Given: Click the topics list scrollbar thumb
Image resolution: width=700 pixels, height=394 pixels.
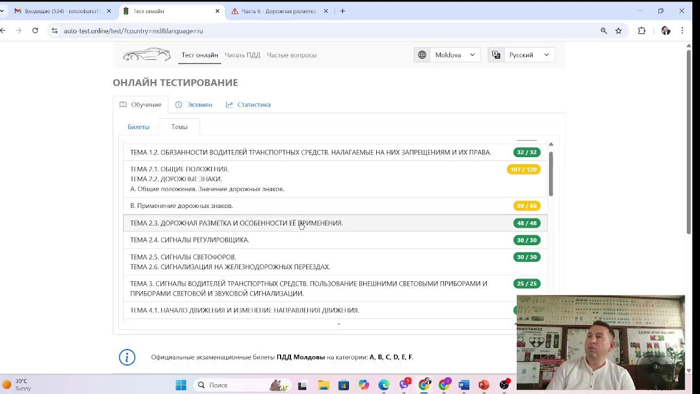Looking at the screenshot, I should coord(551,173).
